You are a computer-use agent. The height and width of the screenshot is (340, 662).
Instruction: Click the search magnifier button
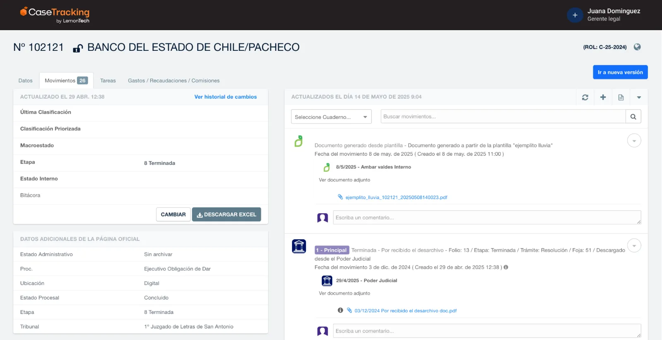click(x=633, y=117)
